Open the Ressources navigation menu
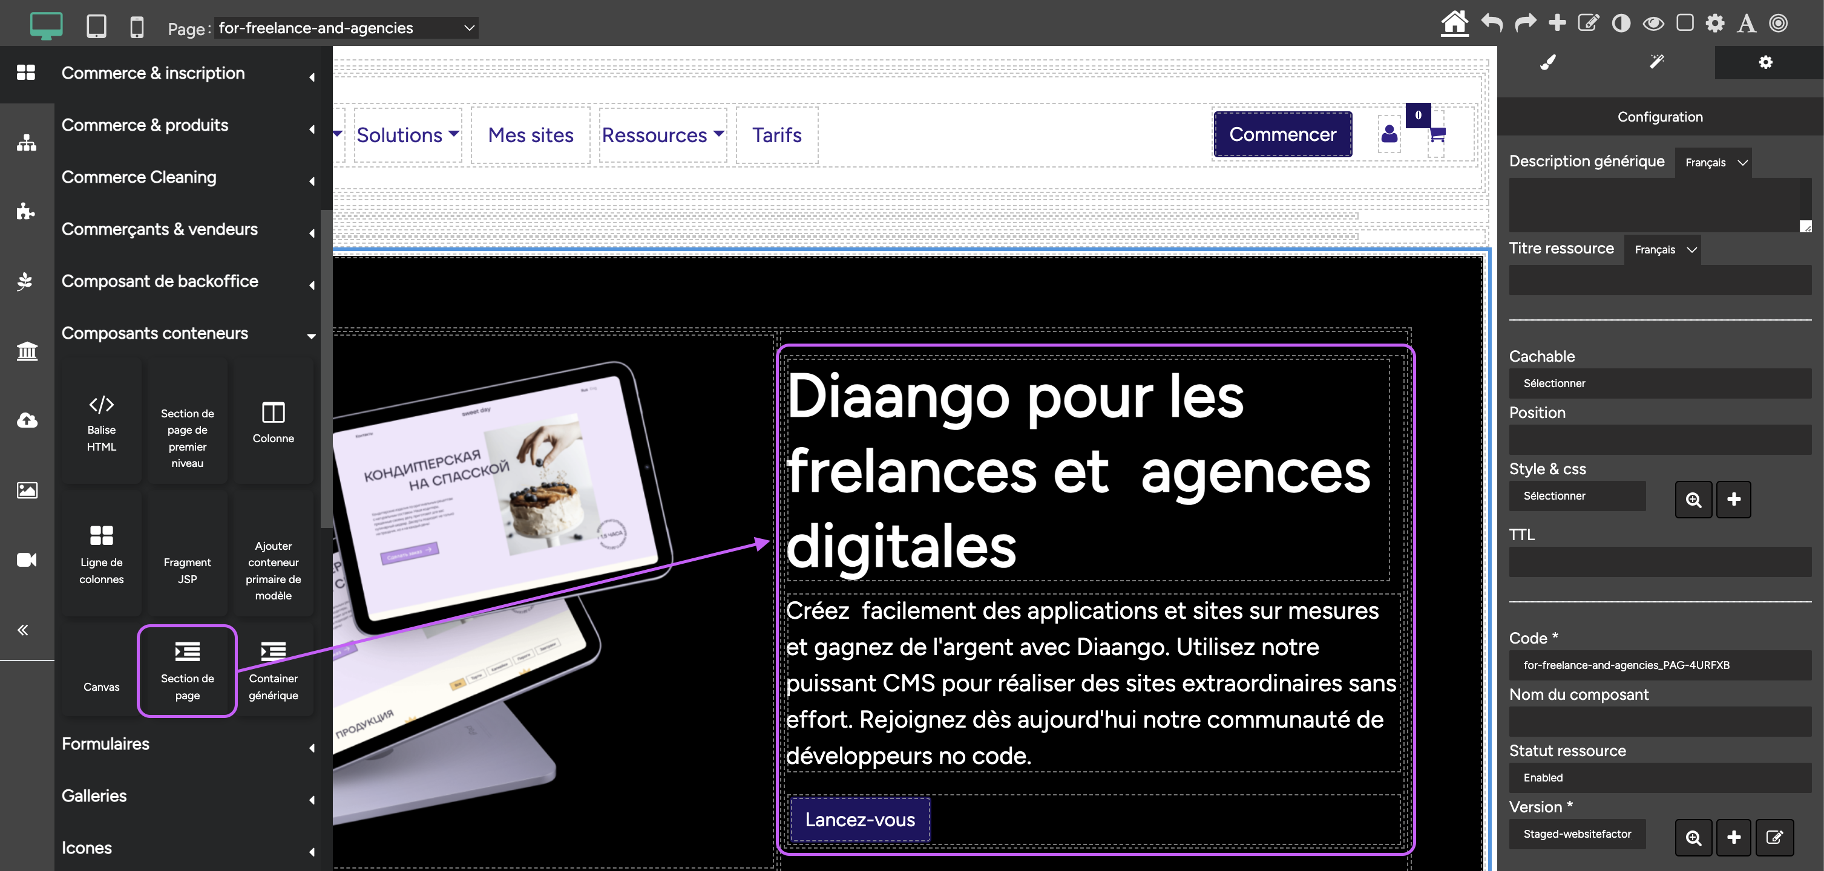1824x871 pixels. (x=663, y=135)
